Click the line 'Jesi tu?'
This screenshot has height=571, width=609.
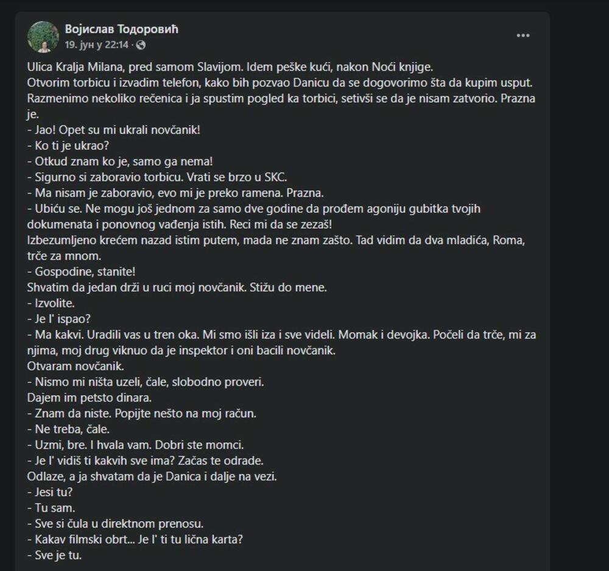click(54, 492)
